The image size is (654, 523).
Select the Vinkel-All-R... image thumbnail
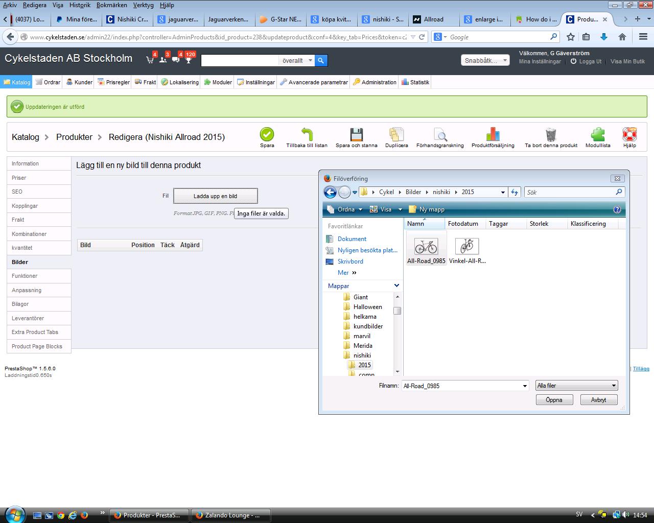click(x=467, y=248)
